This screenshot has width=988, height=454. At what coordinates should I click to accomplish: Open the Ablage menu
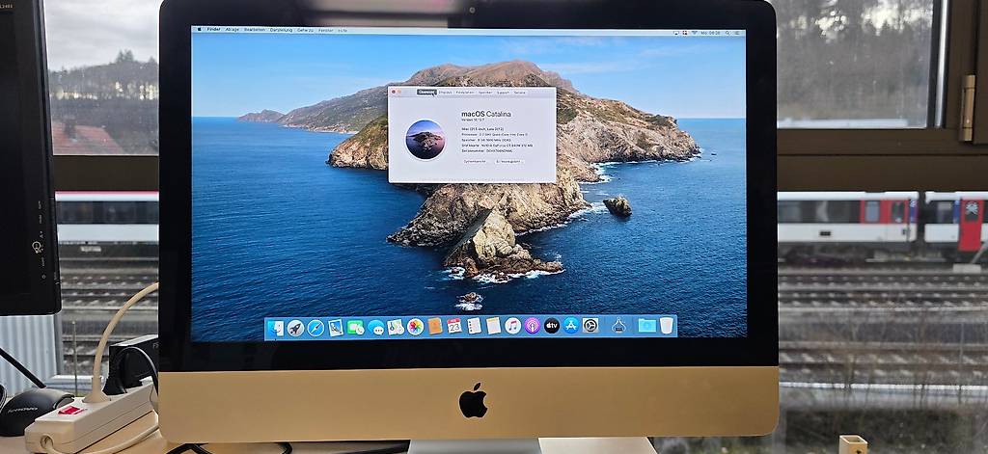233,29
